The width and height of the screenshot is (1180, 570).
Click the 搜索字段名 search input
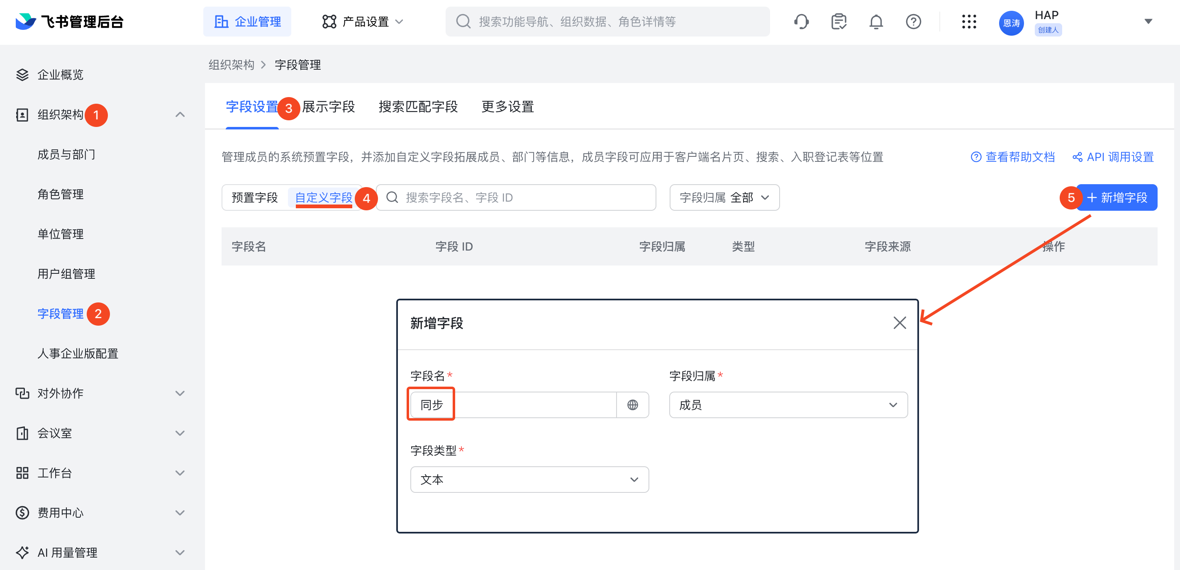pos(515,197)
